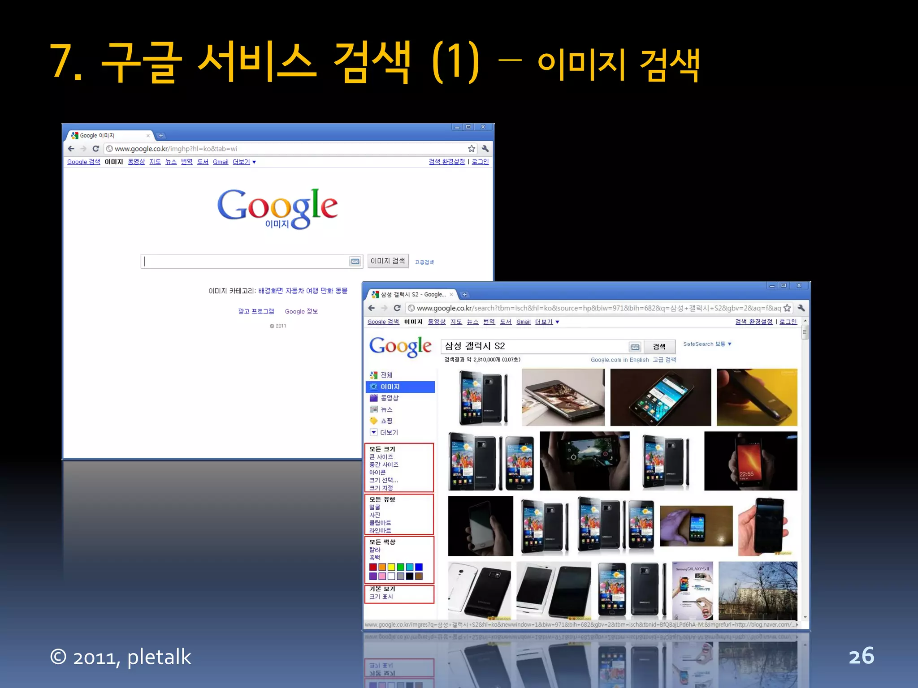This screenshot has width=918, height=688.
Task: Filter image type by 클립아트
Action: pos(380,523)
